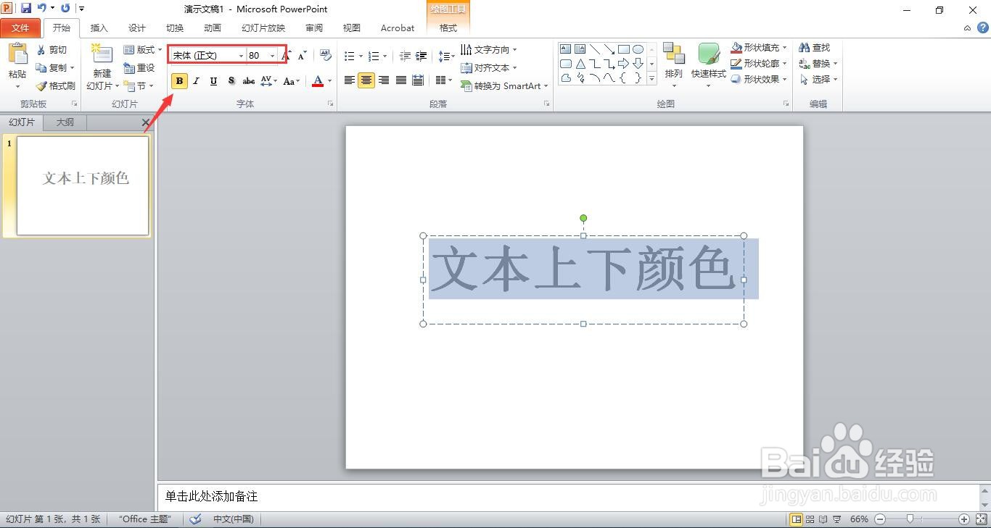Switch to the Animations (动画) tab

(213, 28)
